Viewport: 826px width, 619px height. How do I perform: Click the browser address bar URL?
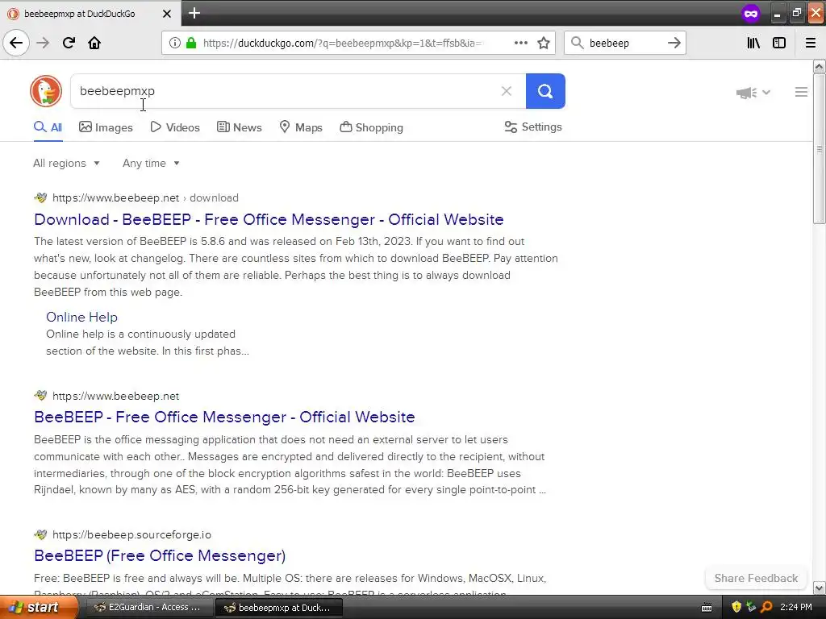pos(342,44)
